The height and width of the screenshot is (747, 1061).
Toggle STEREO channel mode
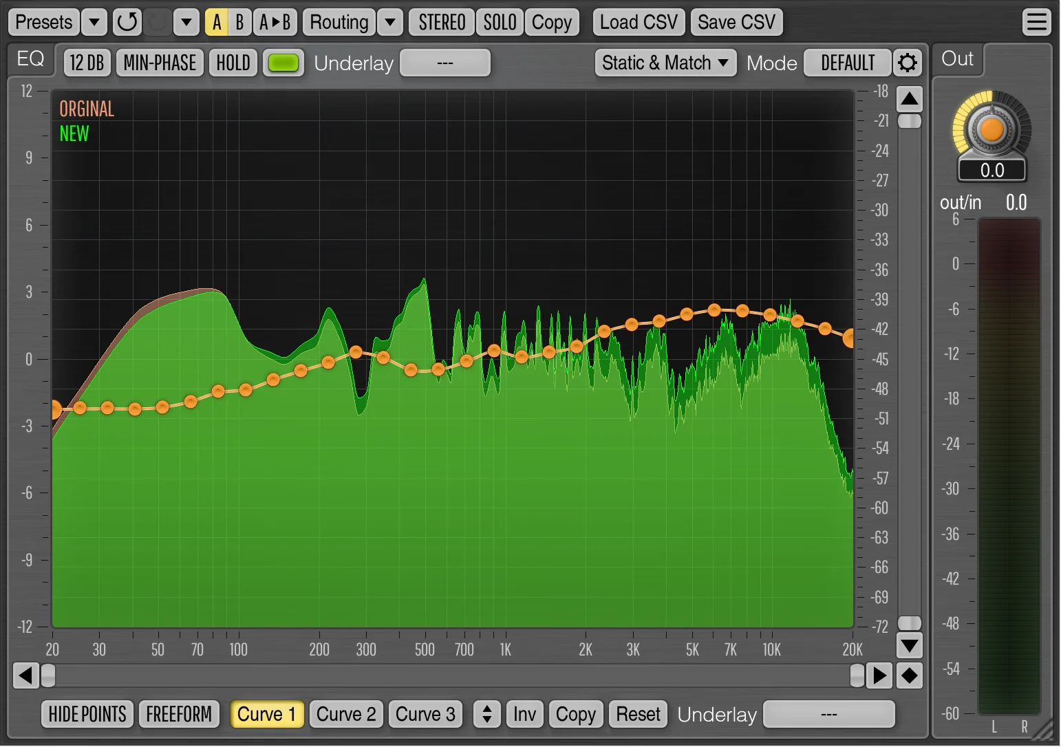coord(442,22)
